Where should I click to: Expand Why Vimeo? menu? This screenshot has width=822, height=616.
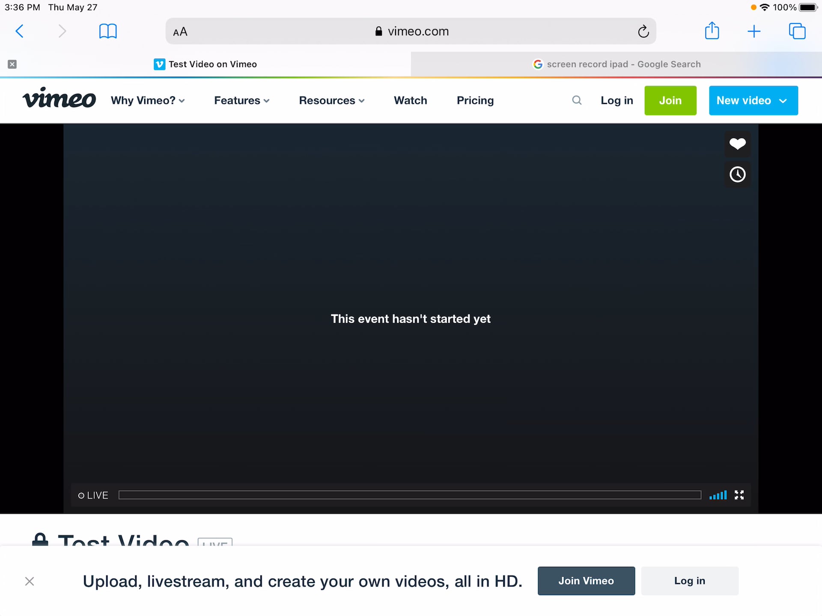[x=148, y=101]
